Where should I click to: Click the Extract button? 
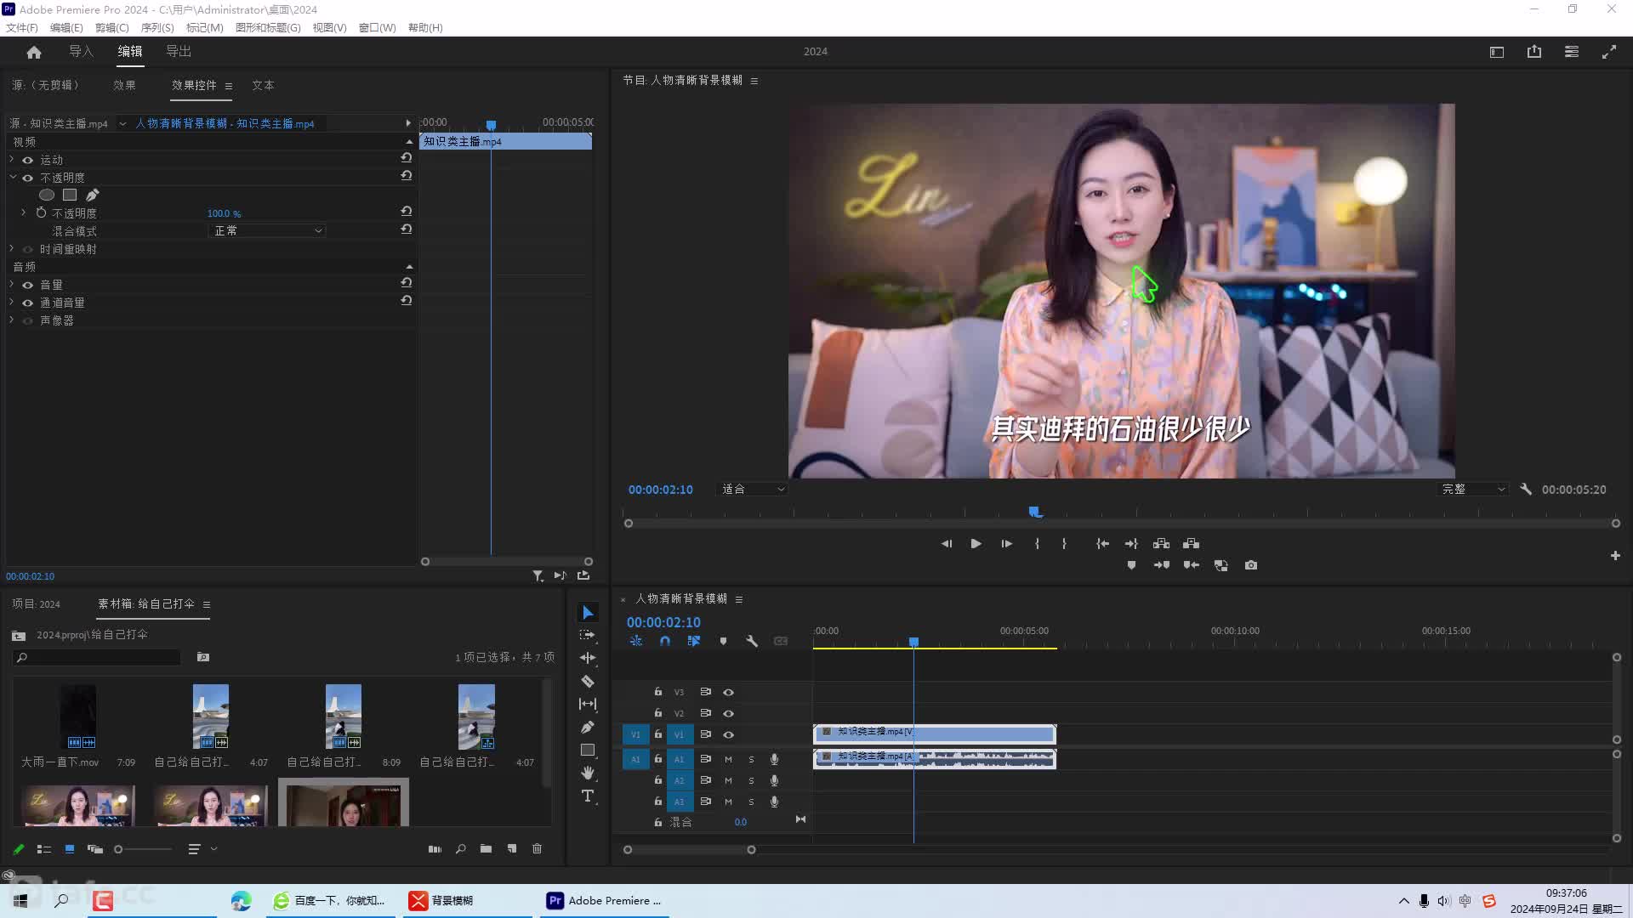tap(1191, 544)
